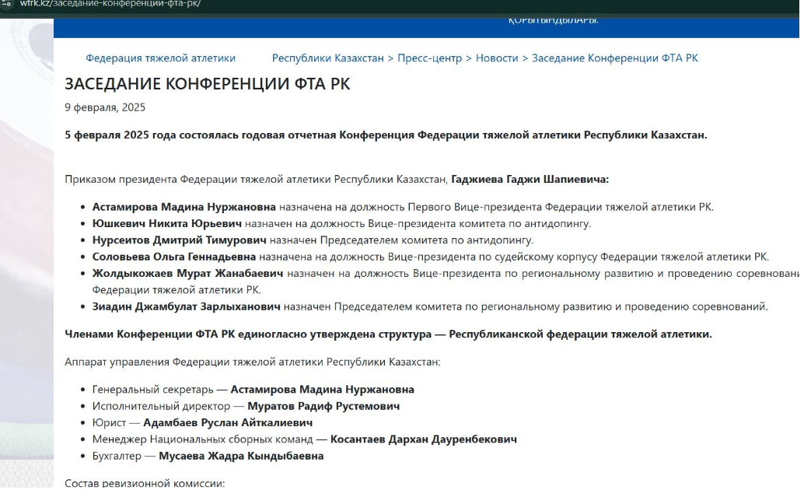Click the wtfrk.kz URL in the address bar
Viewport: 804px width, 490px height.
click(x=109, y=4)
